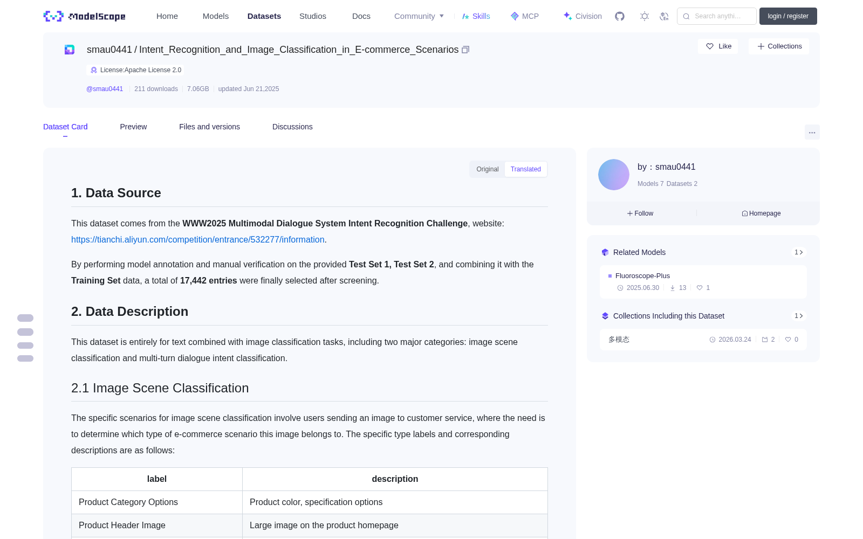The width and height of the screenshot is (863, 539).
Task: Click 'Models 7' under author name
Action: [650, 184]
